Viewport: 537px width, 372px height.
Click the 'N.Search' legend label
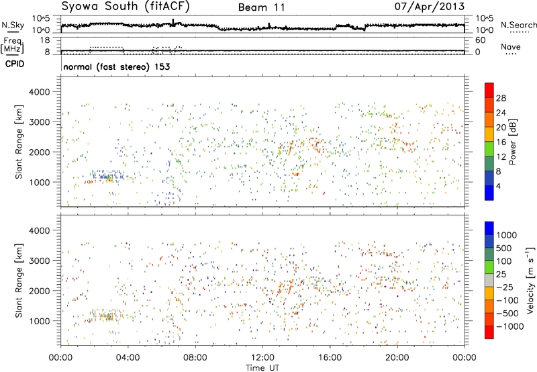click(x=518, y=25)
